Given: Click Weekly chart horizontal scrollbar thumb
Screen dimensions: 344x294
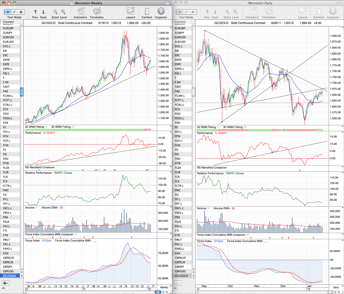Looking at the screenshot, I should click(x=158, y=292).
